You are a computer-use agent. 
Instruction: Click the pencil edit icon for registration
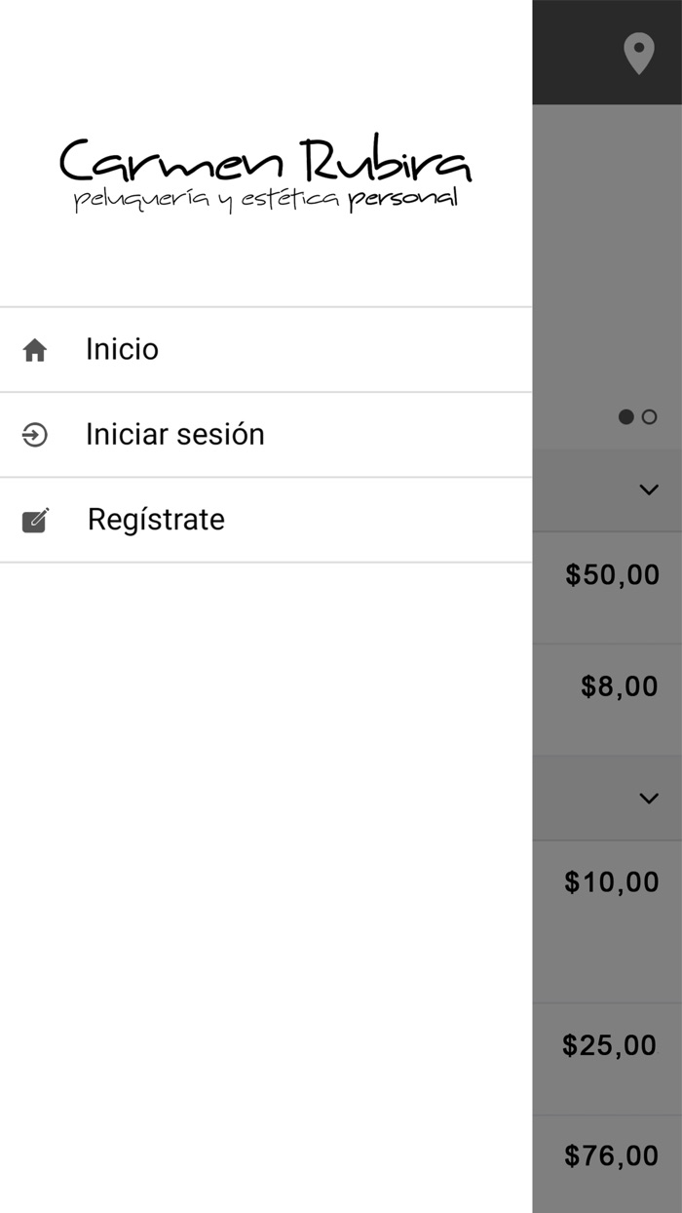click(x=35, y=520)
